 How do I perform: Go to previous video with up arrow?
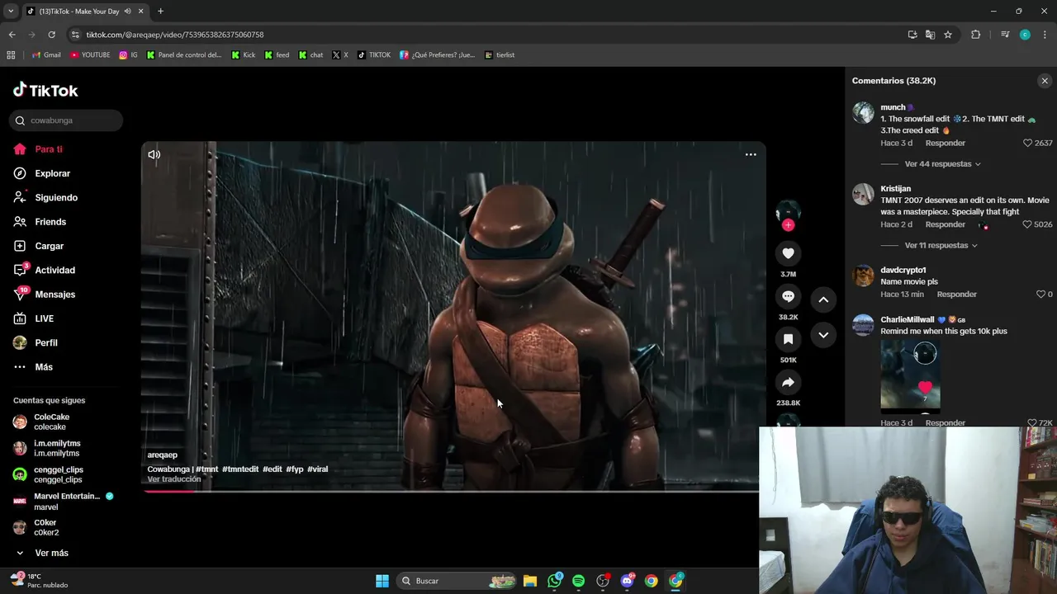pos(823,299)
